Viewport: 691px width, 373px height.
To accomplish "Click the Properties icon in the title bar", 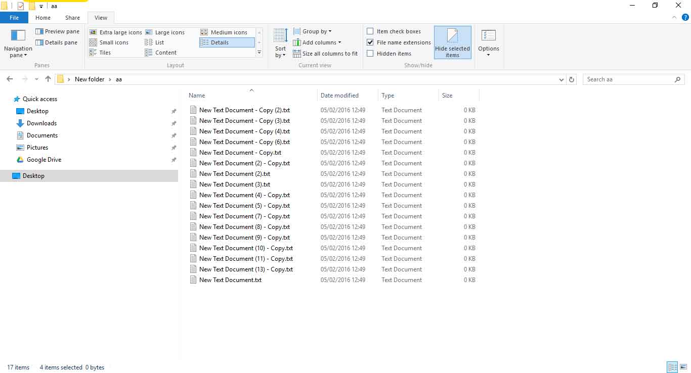I will 21,6.
